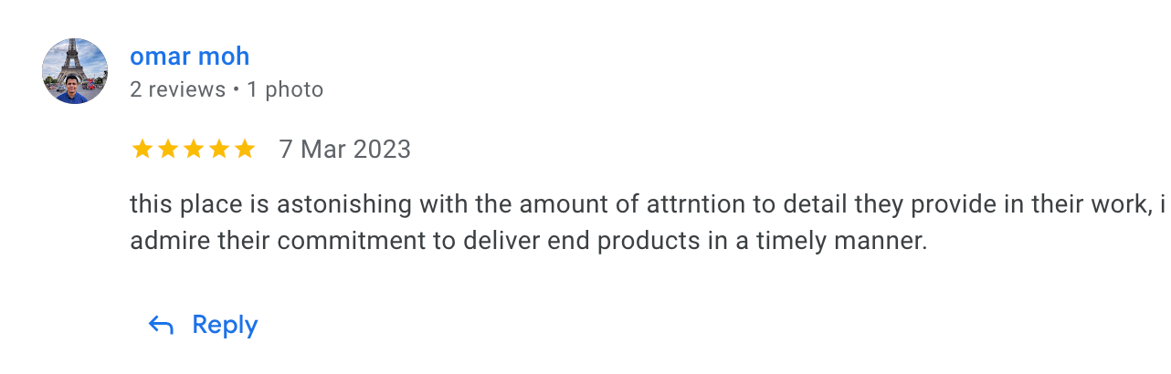This screenshot has width=1171, height=374.
Task: Click the second gold star
Action: pyautogui.click(x=168, y=149)
